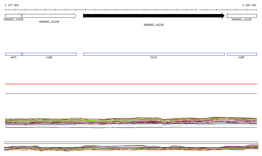Click the 1 180 000 end coordinate
The image size is (262, 156).
[249, 5]
